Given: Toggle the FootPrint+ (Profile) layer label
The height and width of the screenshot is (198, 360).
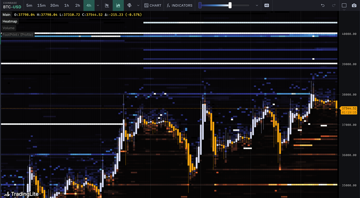Looking at the screenshot, I should [18, 35].
